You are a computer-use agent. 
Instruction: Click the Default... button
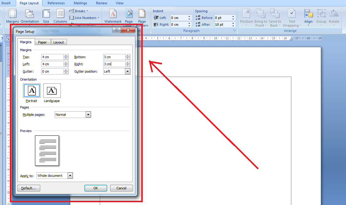(29, 188)
